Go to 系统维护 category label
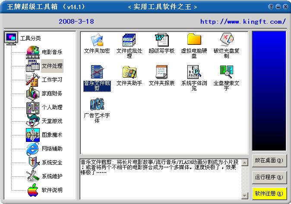The width and height of the screenshot is (291, 204). click(52, 176)
